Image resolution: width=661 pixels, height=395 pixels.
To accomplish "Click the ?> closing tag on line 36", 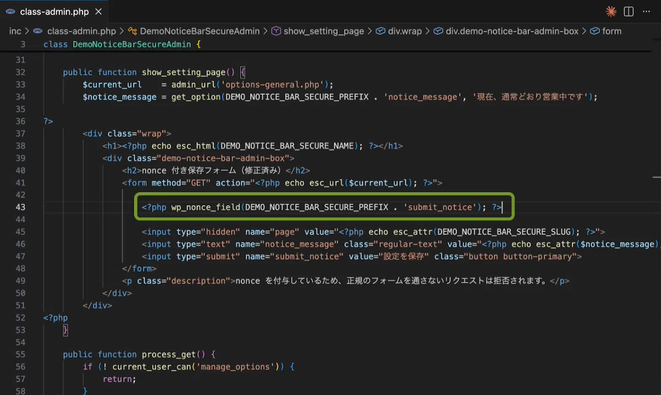I will click(48, 121).
